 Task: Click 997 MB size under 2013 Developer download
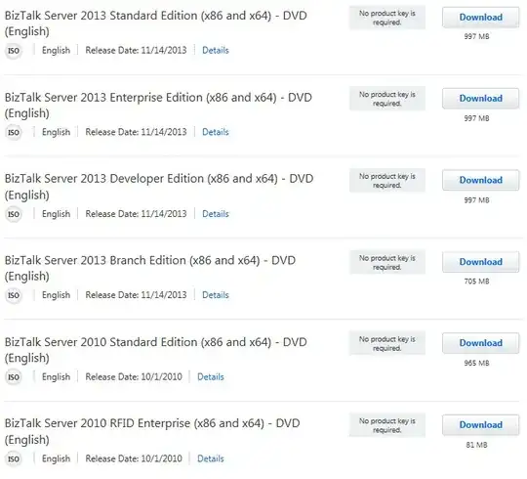tap(476, 200)
